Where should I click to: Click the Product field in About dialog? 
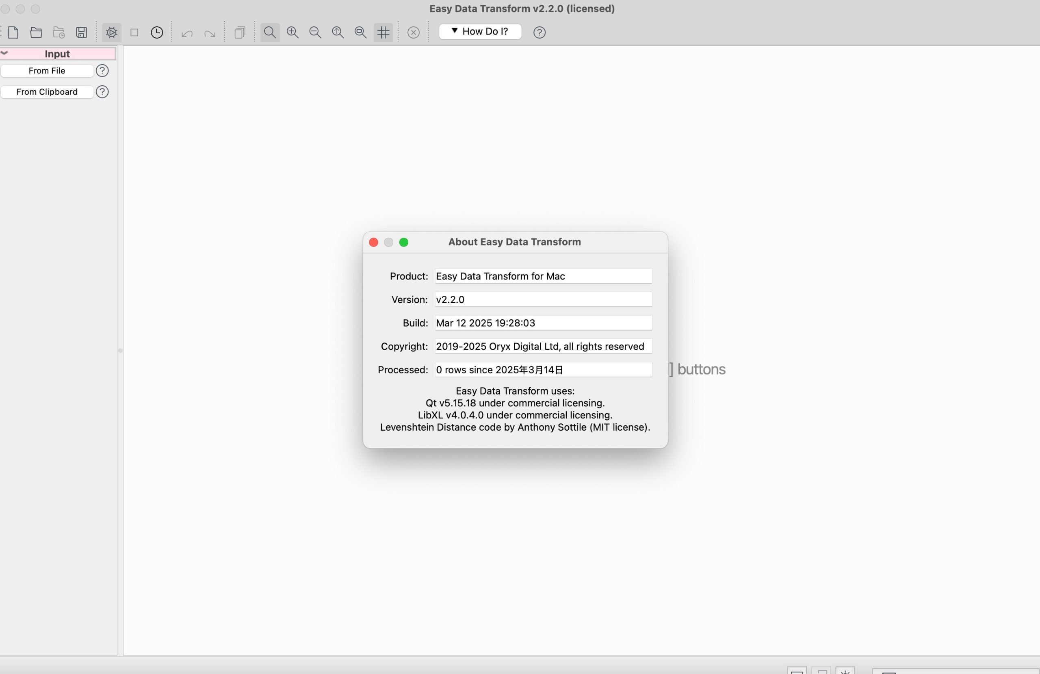pos(543,276)
